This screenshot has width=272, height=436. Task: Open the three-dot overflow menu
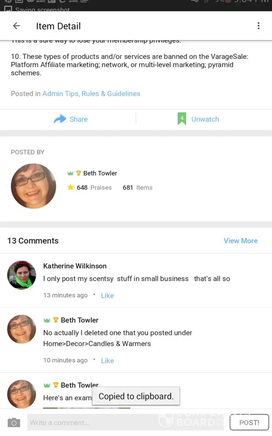click(x=259, y=26)
